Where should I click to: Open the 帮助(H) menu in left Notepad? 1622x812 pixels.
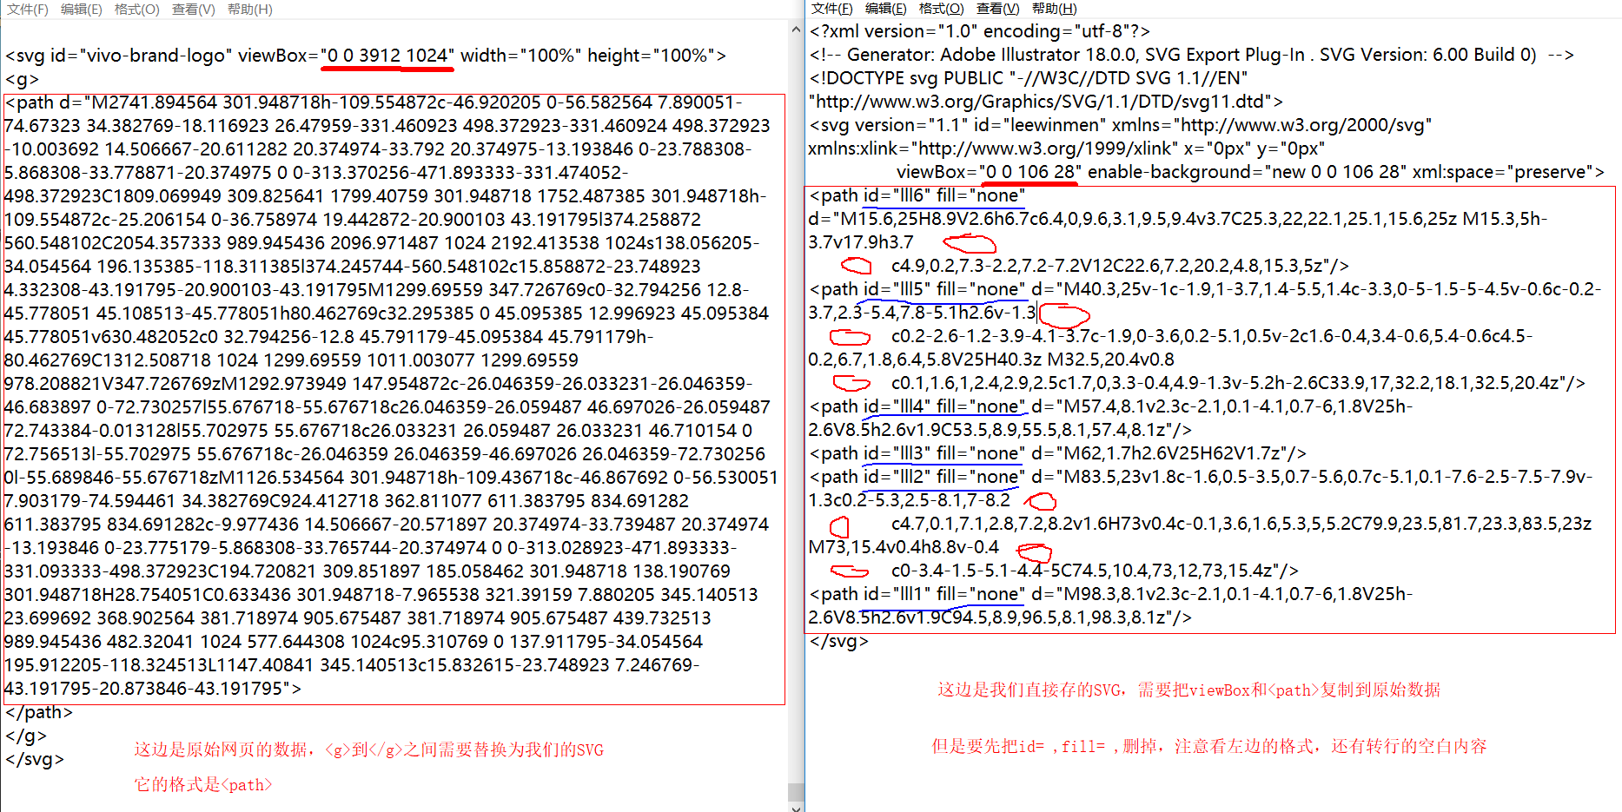point(249,10)
